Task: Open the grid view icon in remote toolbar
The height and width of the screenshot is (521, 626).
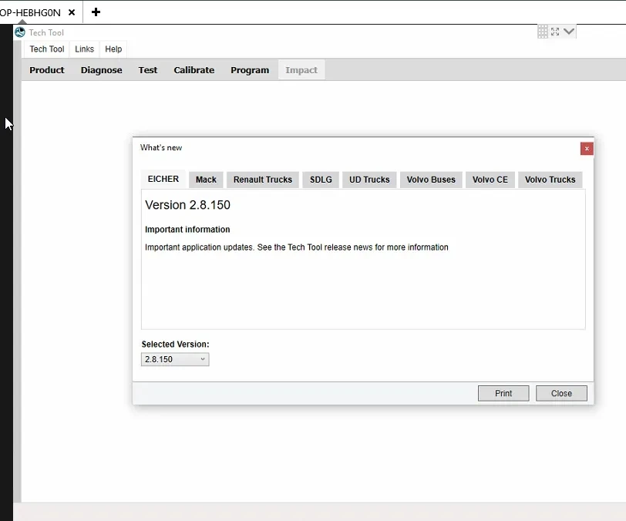Action: tap(543, 32)
